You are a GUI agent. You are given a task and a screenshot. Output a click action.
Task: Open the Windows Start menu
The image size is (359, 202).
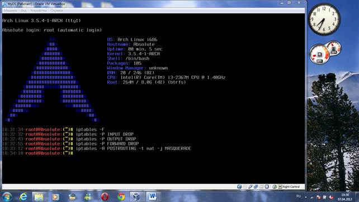click(x=7, y=197)
